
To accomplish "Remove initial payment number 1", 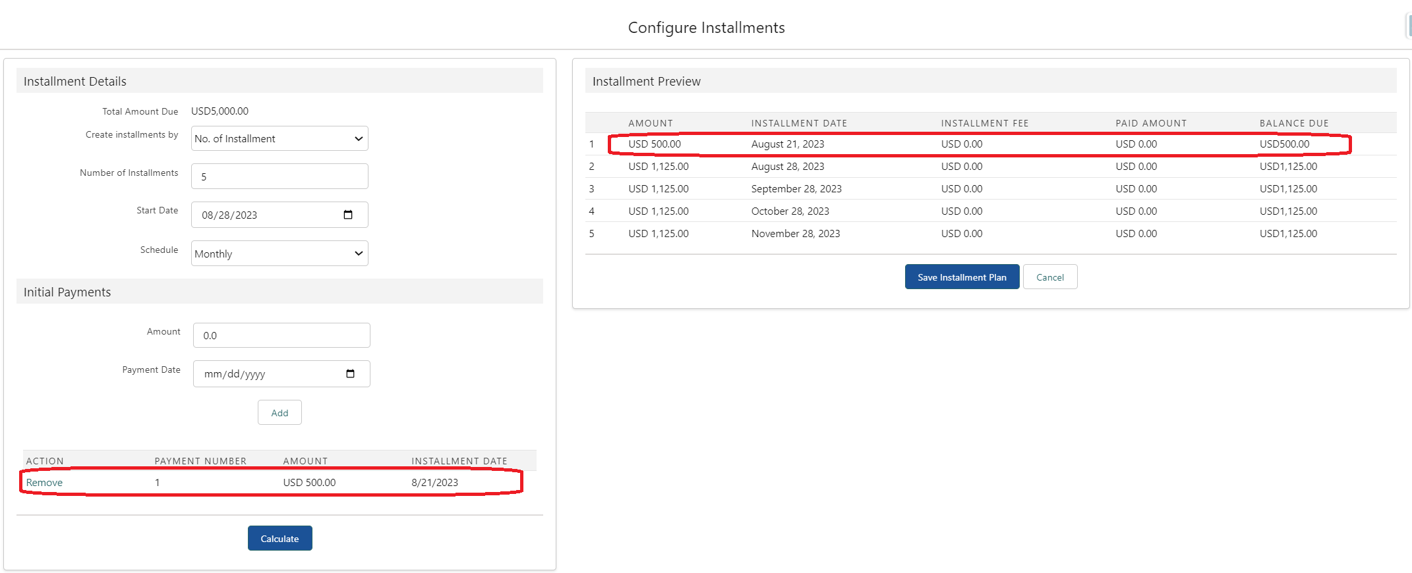I will (44, 483).
